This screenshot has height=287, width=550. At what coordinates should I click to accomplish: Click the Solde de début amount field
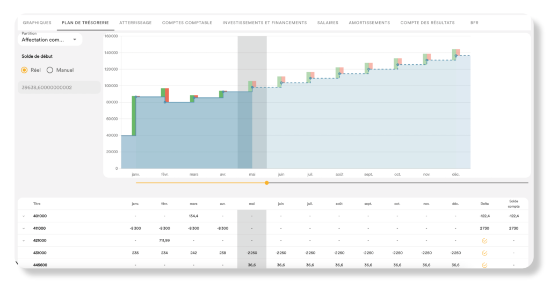(59, 87)
